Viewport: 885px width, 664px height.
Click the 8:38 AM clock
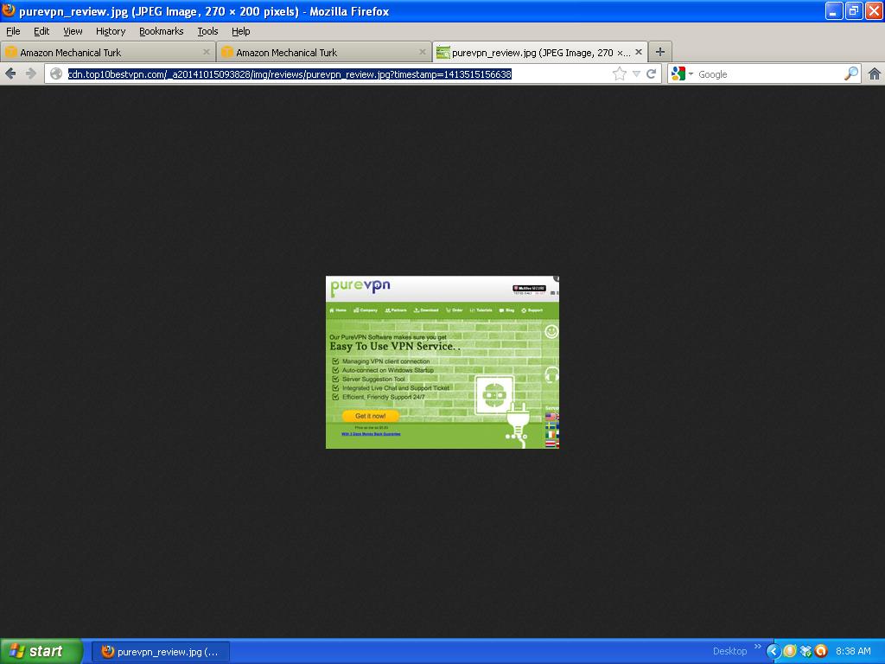click(853, 651)
